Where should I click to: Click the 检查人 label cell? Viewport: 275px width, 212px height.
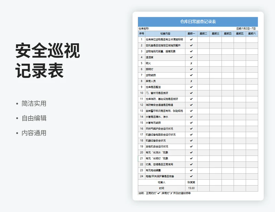point(162,182)
